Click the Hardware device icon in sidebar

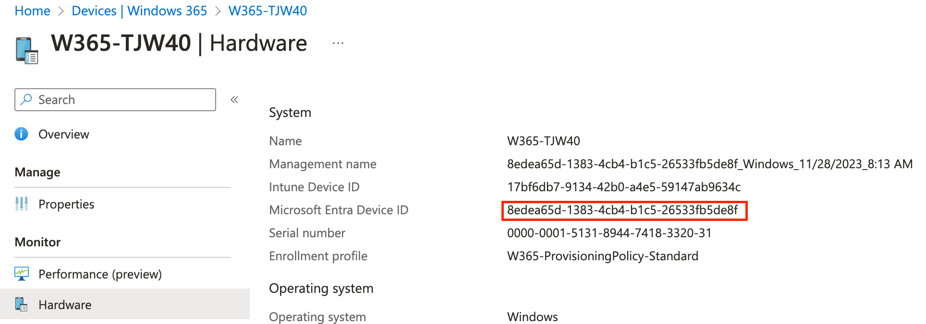click(21, 304)
